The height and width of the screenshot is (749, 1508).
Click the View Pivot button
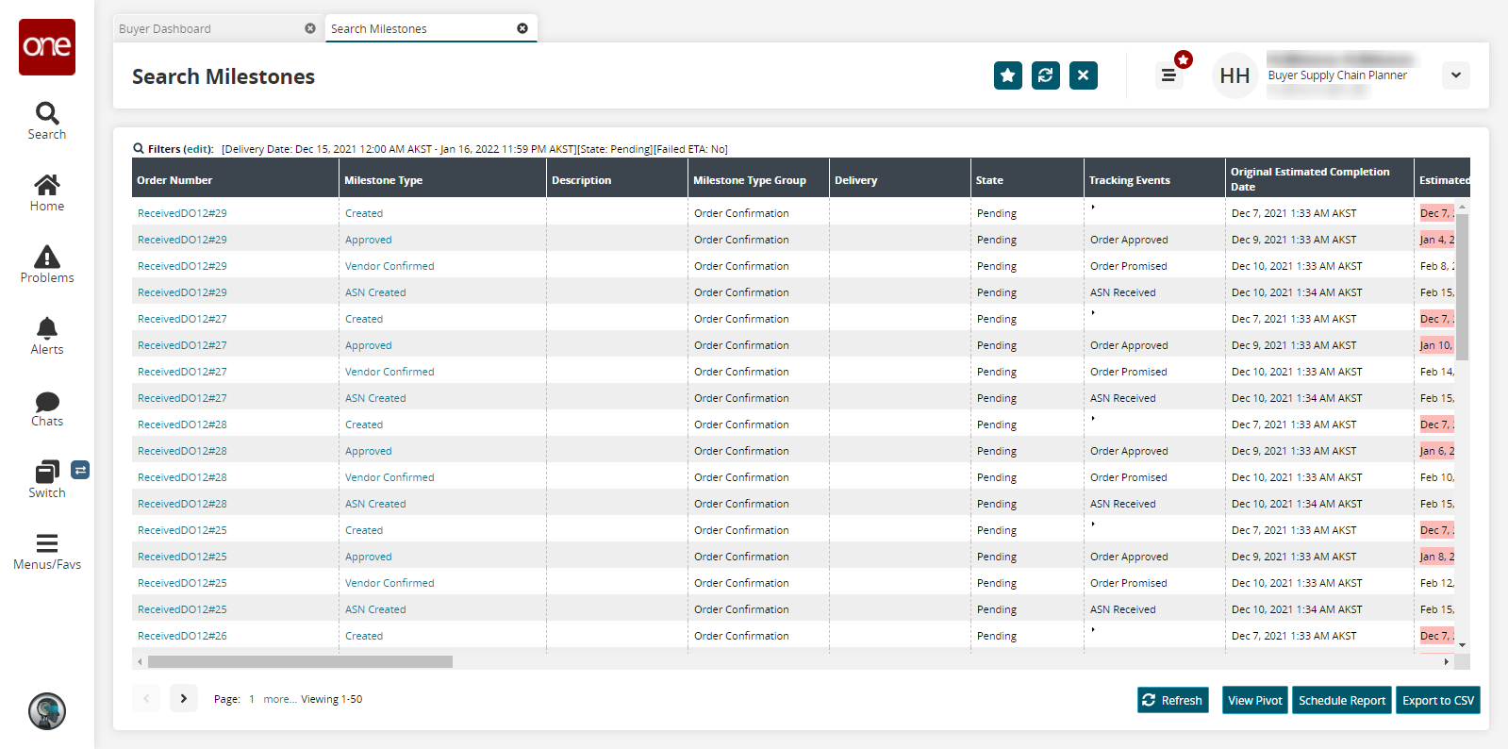1254,700
